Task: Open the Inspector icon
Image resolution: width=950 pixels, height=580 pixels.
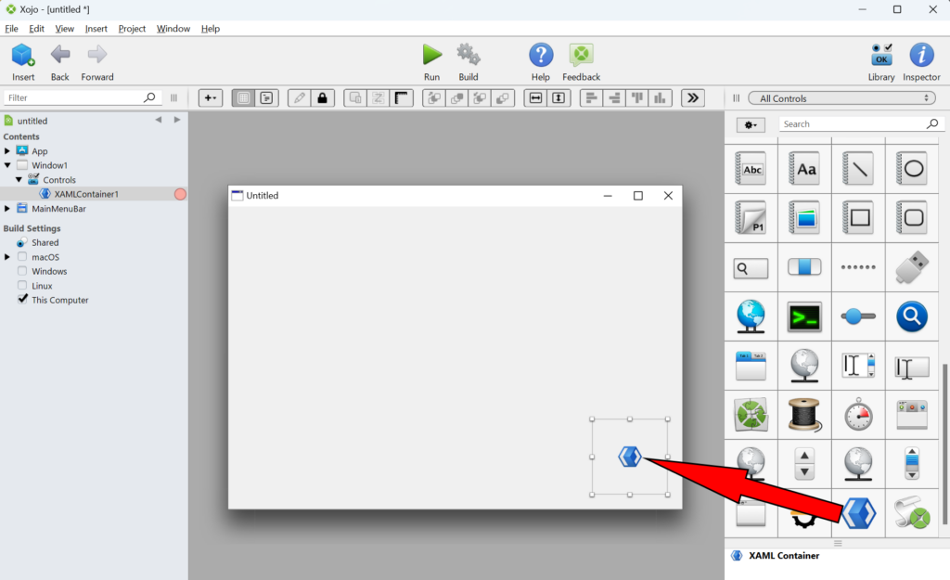Action: [x=921, y=55]
